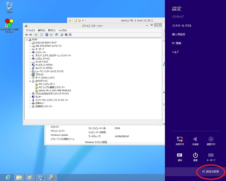Collapse the ほかのデバイス node
Screen dimensions: 226x181
pos(30,81)
